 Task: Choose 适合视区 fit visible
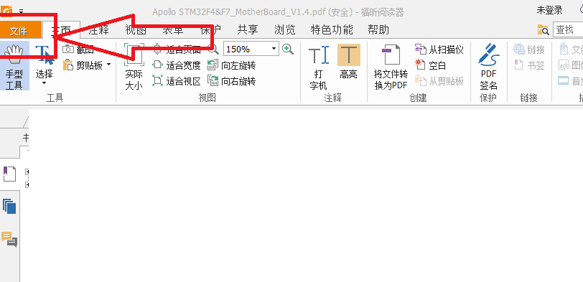point(176,81)
